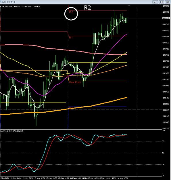Click the 1809.65 price axis label

166,122
